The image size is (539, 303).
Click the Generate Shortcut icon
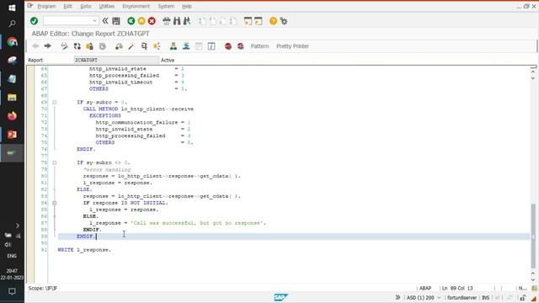point(259,21)
